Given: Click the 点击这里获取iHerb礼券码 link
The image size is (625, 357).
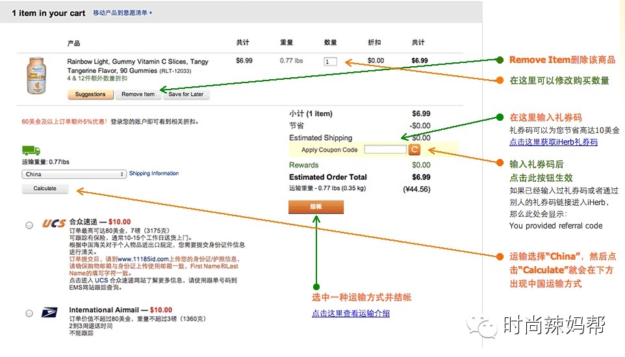Looking at the screenshot, I should point(554,142).
